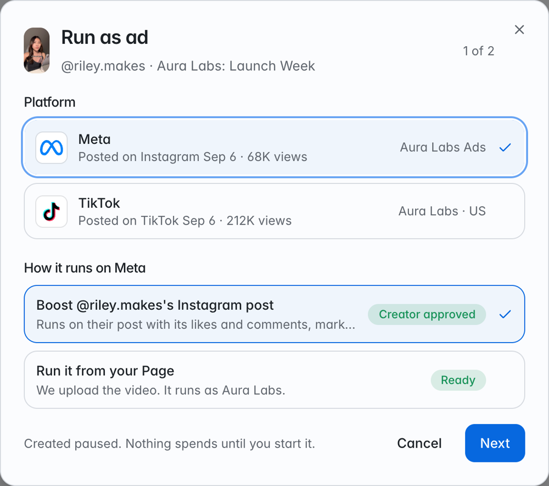Click the 'How it runs on Meta' heading
This screenshot has height=486, width=549.
(x=85, y=268)
